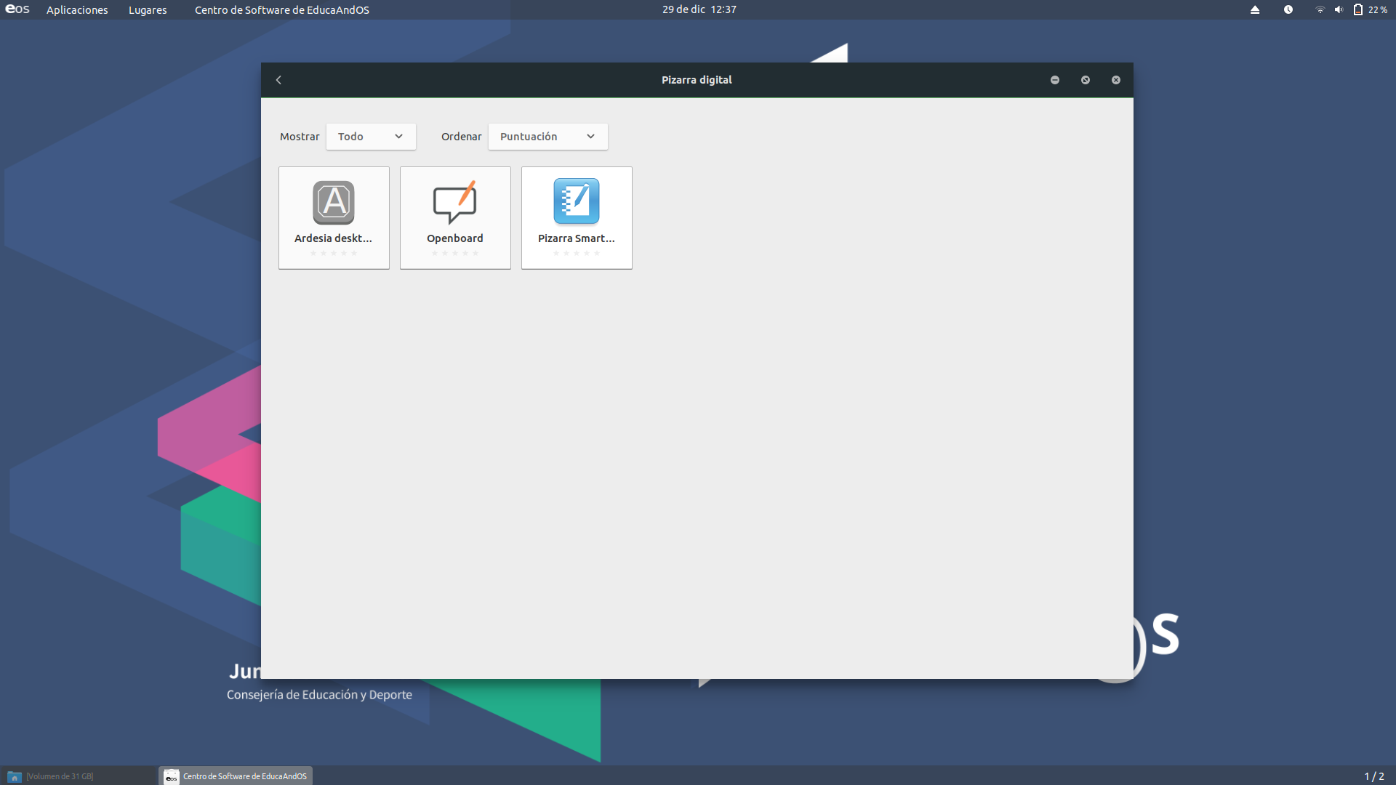Click the eject icon in top panel

click(1255, 9)
